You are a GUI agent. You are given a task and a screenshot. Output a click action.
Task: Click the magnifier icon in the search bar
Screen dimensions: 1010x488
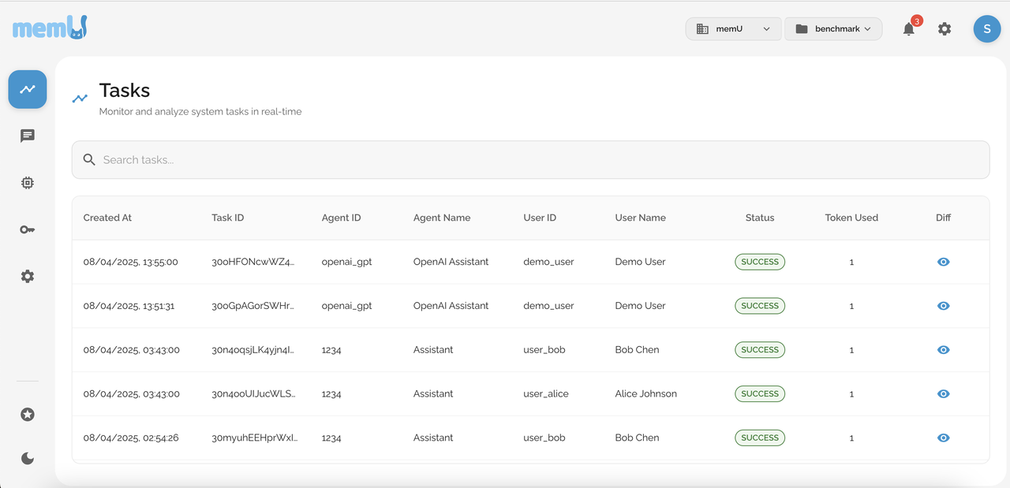point(88,159)
